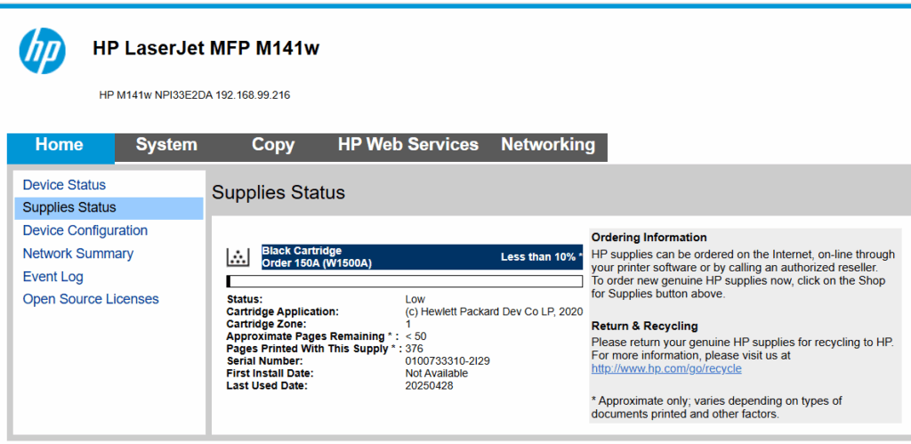This screenshot has width=911, height=444.
Task: Open Device Status in sidebar
Action: coord(64,185)
